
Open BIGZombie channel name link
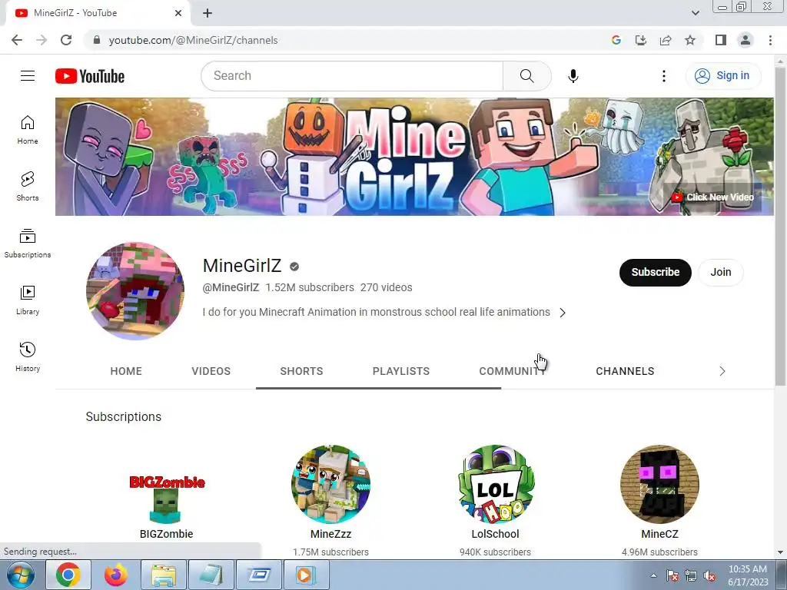coord(166,534)
